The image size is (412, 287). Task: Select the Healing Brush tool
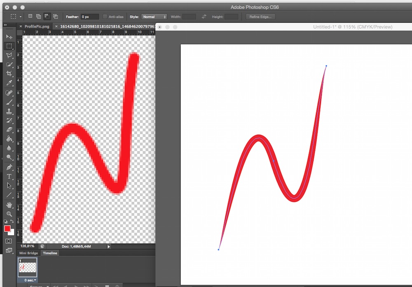9,93
